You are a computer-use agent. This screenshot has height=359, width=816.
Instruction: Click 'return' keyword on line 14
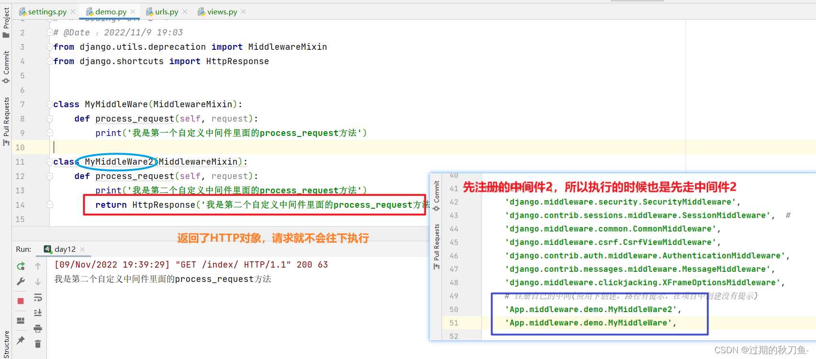[111, 205]
